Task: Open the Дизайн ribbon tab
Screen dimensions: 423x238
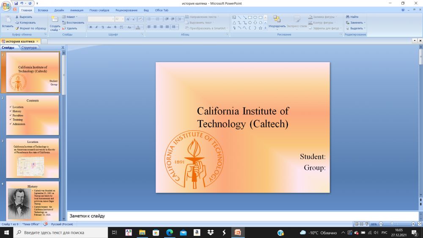Action: pos(59,10)
